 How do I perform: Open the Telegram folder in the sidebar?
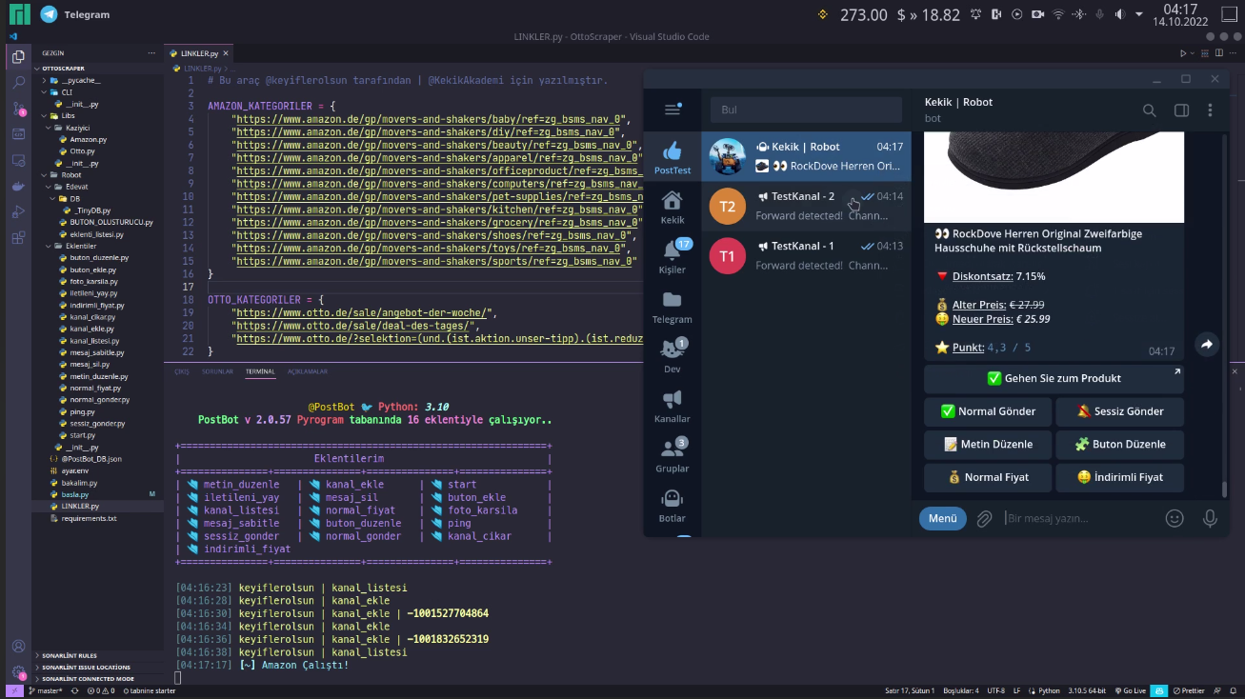pos(673,306)
